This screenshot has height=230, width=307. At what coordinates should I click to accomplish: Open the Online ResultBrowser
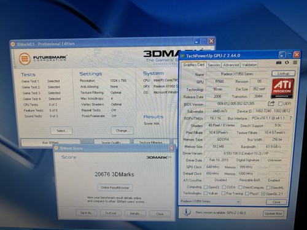click(115, 188)
